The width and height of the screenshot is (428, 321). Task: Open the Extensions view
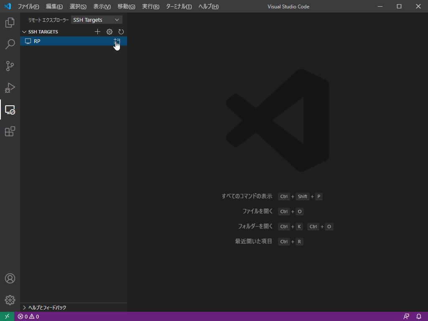point(10,131)
